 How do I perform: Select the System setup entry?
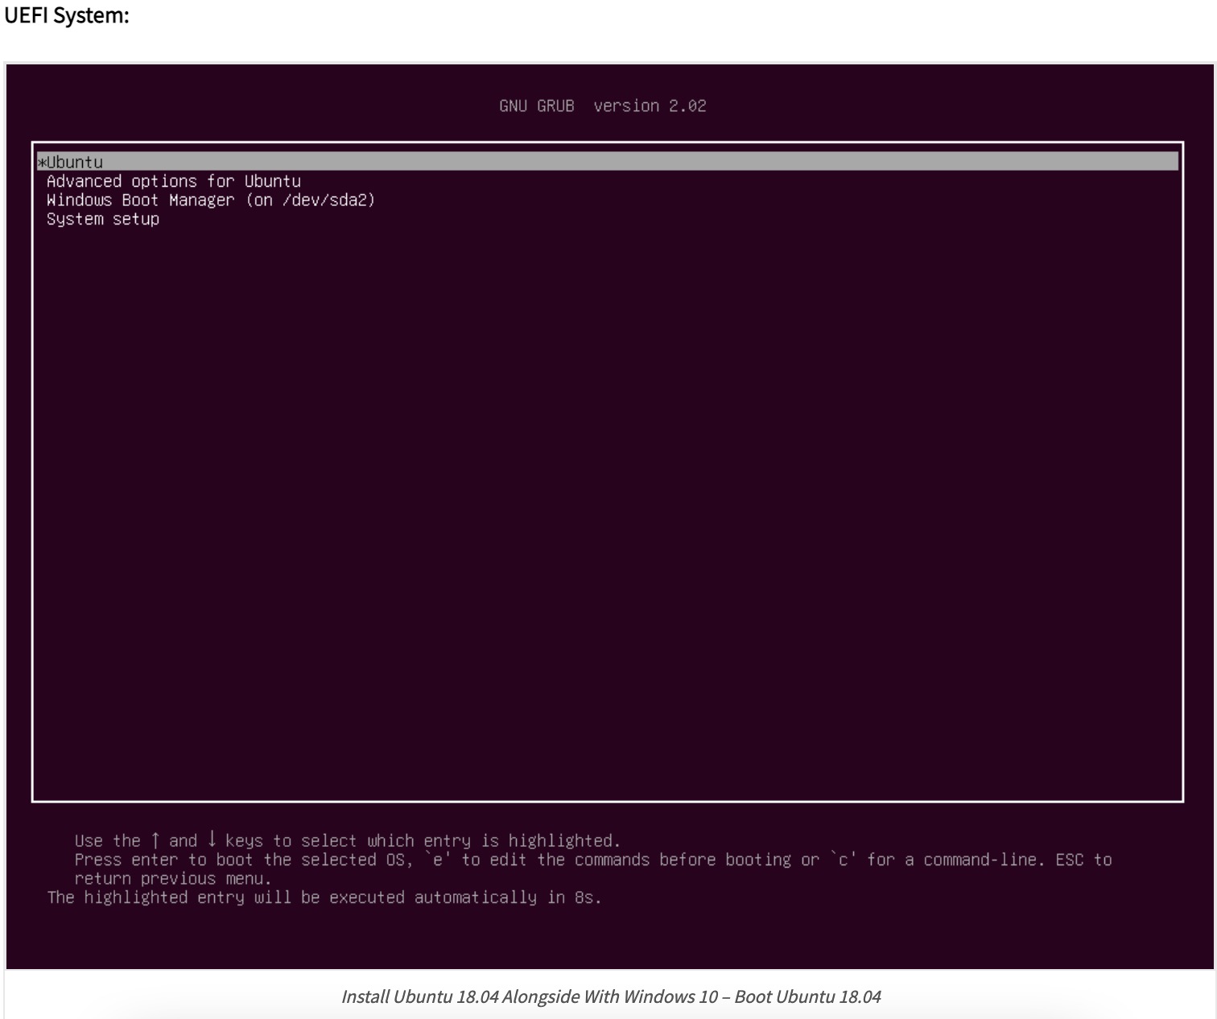pos(103,220)
